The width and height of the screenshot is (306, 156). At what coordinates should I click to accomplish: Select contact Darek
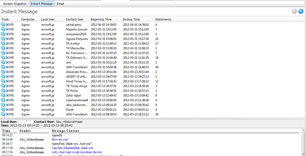click(x=70, y=110)
